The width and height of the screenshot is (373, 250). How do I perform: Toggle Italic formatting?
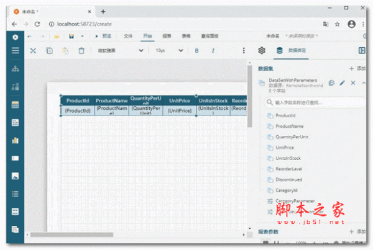[213, 51]
